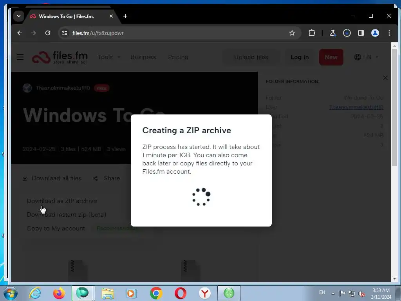Viewport: 401px width, 301px height.
Task: Open the media player taskbar icon
Action: tap(132, 293)
